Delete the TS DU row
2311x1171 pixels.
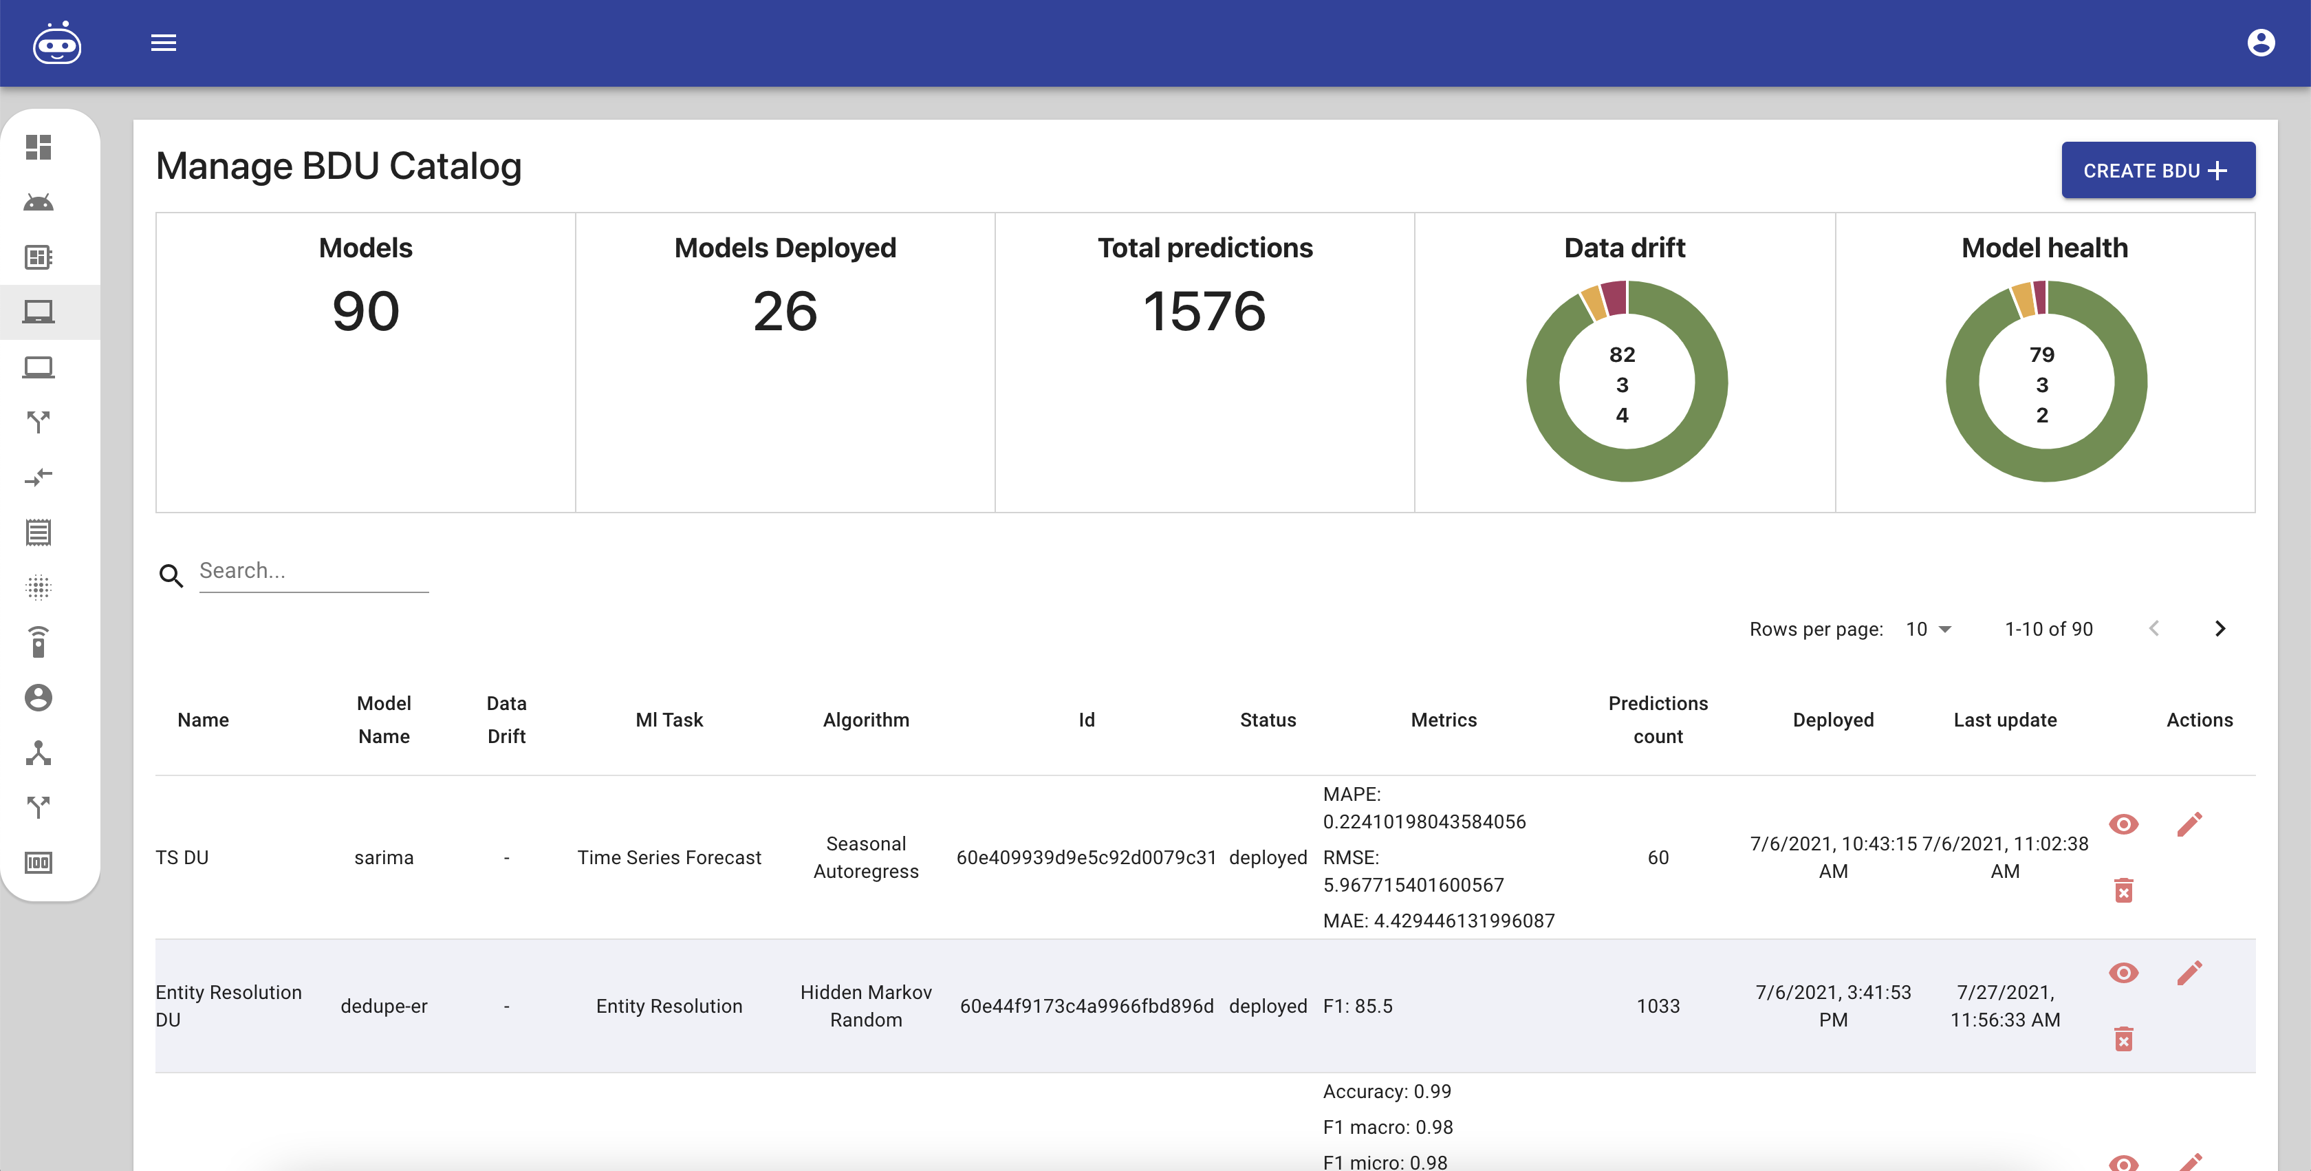(x=2123, y=890)
